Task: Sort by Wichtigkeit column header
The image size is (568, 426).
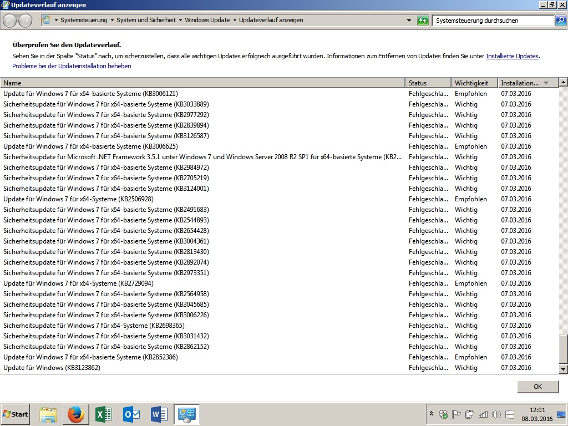Action: (x=475, y=83)
